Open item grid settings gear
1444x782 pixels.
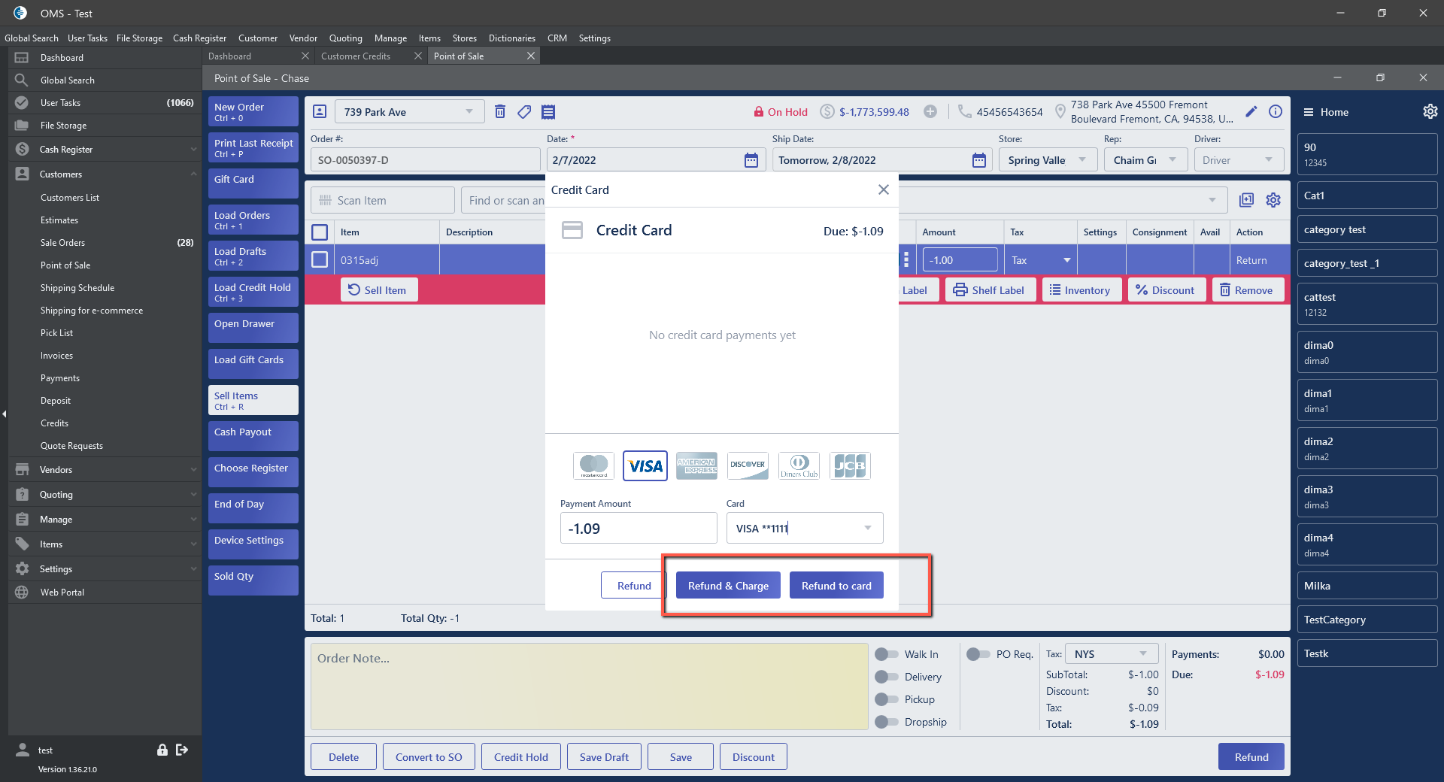(1273, 200)
